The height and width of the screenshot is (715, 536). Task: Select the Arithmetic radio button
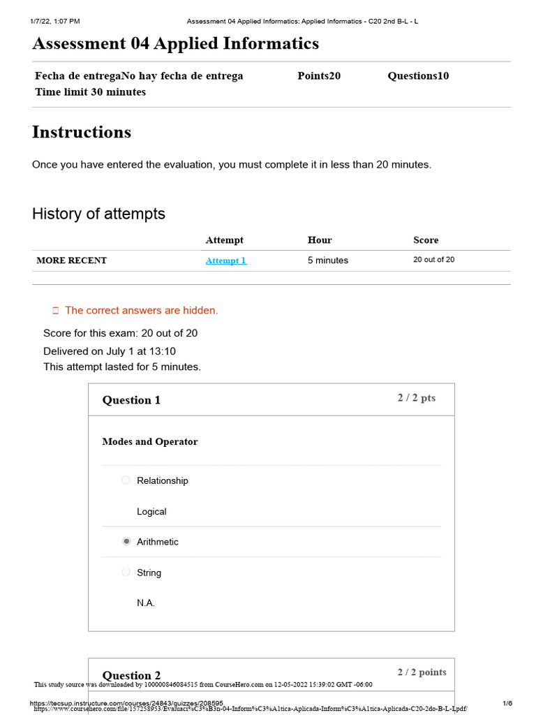(x=126, y=541)
